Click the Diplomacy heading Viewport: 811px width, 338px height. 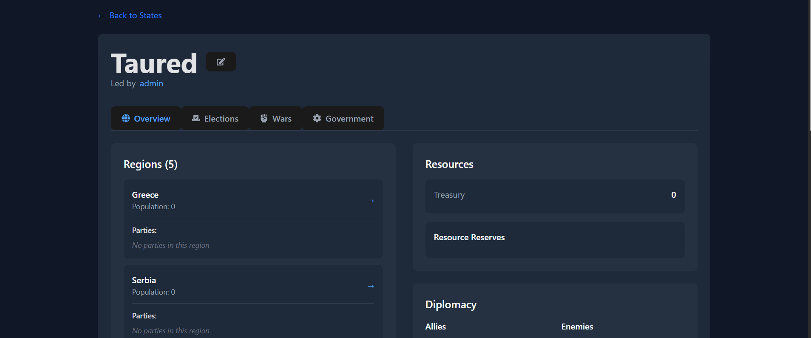pyautogui.click(x=451, y=305)
